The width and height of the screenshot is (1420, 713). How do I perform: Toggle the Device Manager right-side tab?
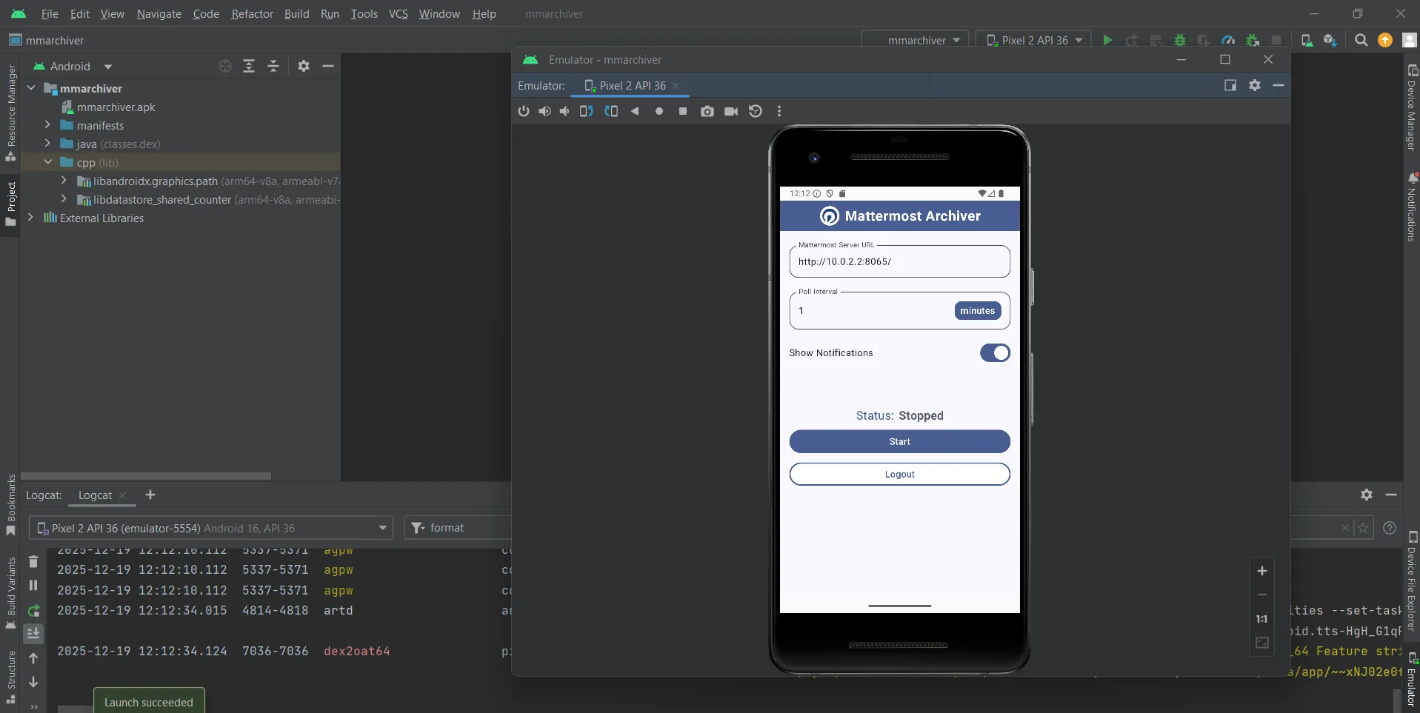[x=1412, y=108]
